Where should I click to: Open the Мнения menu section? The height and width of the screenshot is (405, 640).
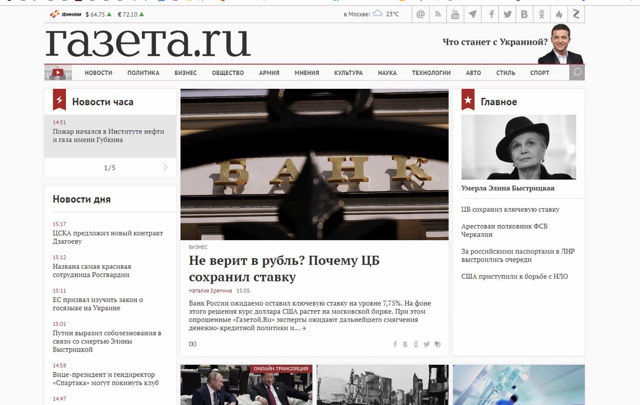pyautogui.click(x=307, y=73)
